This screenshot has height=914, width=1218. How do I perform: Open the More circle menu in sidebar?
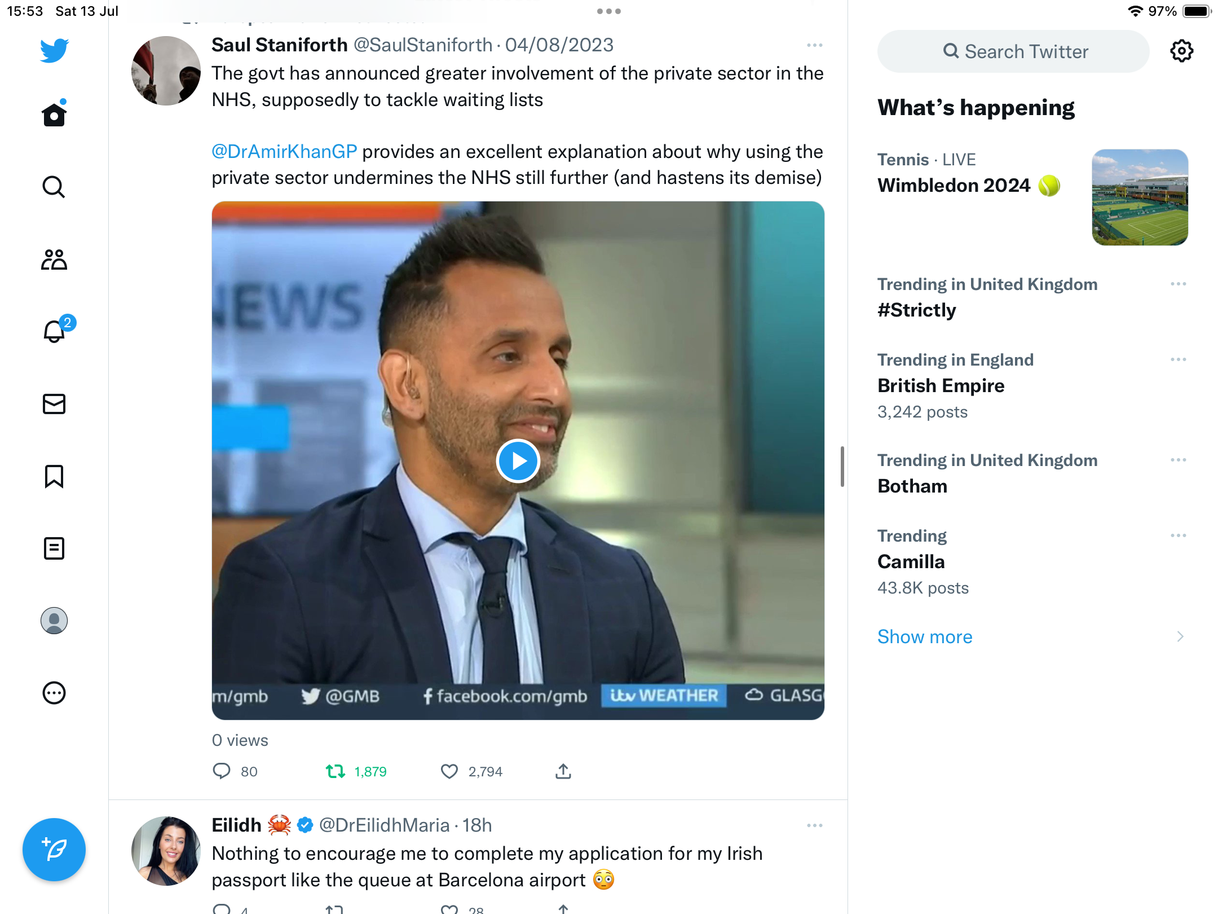54,693
